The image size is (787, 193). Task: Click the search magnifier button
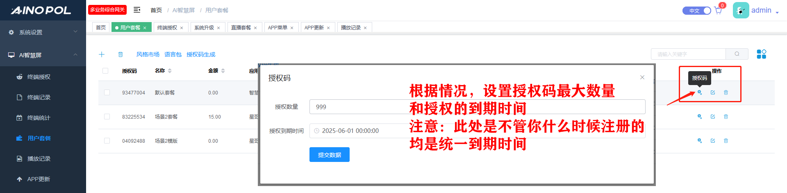pyautogui.click(x=737, y=54)
